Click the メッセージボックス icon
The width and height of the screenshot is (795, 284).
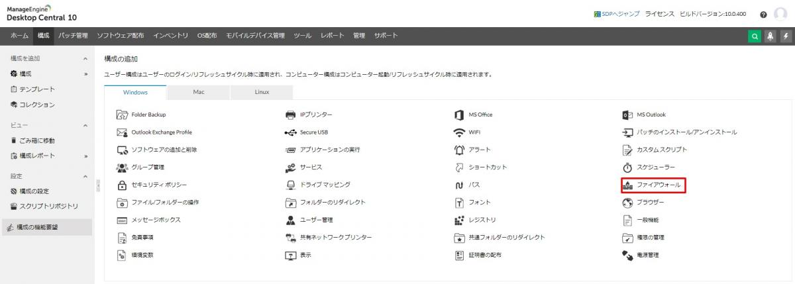pyautogui.click(x=122, y=220)
